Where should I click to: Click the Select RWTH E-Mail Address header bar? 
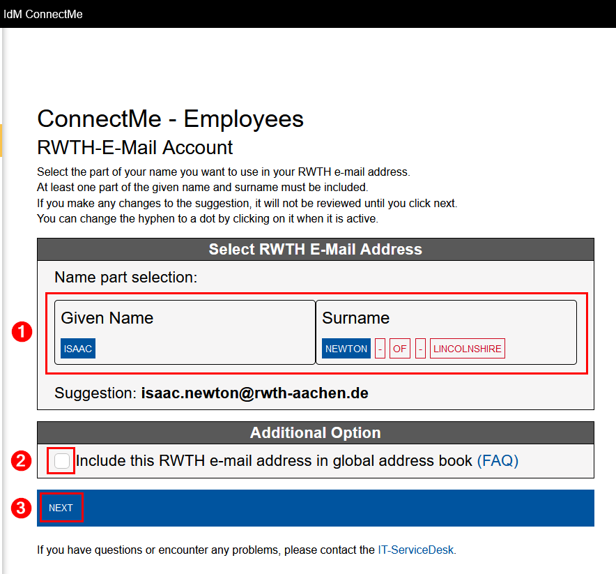coord(315,249)
